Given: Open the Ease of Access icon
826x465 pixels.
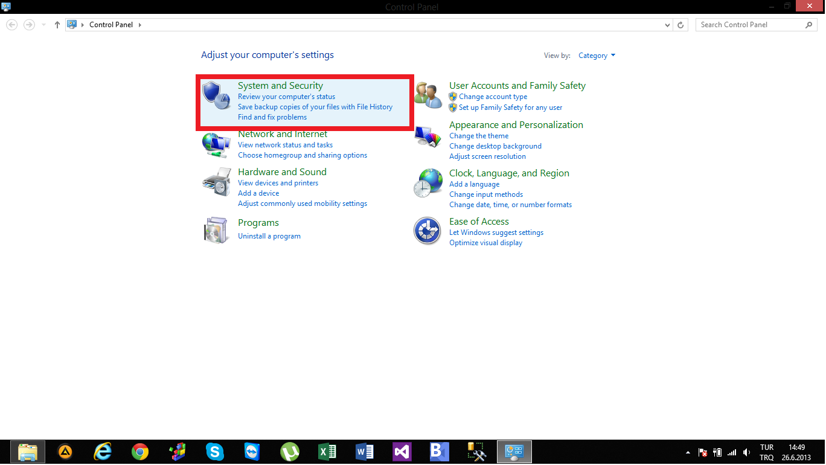Looking at the screenshot, I should pos(427,231).
